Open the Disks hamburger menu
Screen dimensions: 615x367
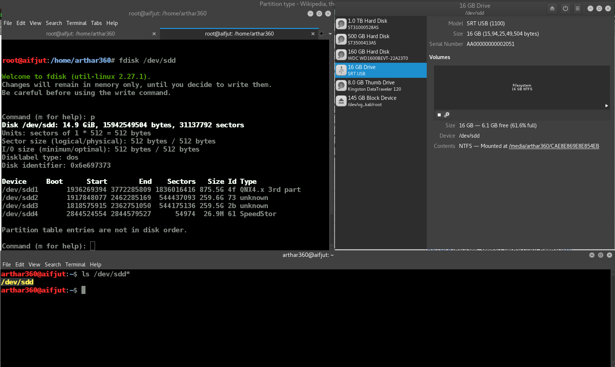click(578, 8)
